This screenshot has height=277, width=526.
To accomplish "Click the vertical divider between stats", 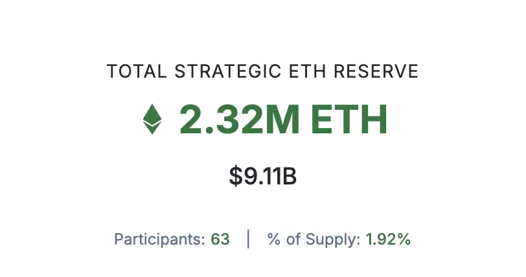I will pyautogui.click(x=248, y=239).
